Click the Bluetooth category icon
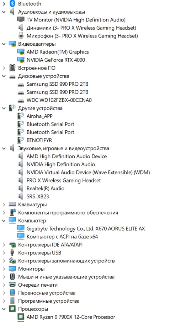 click(x=12, y=4)
